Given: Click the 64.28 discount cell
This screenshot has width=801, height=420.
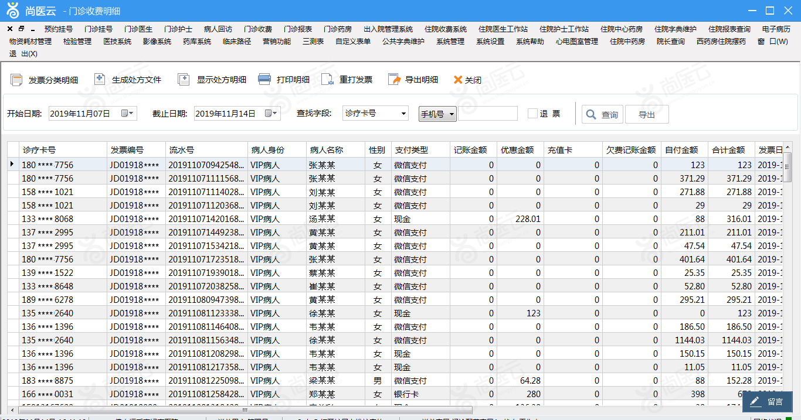Looking at the screenshot, I should (520, 381).
